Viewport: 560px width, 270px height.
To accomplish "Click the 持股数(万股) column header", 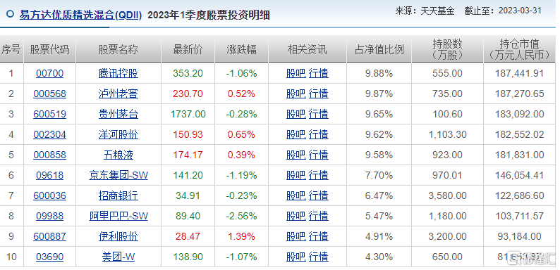I will tap(447, 49).
